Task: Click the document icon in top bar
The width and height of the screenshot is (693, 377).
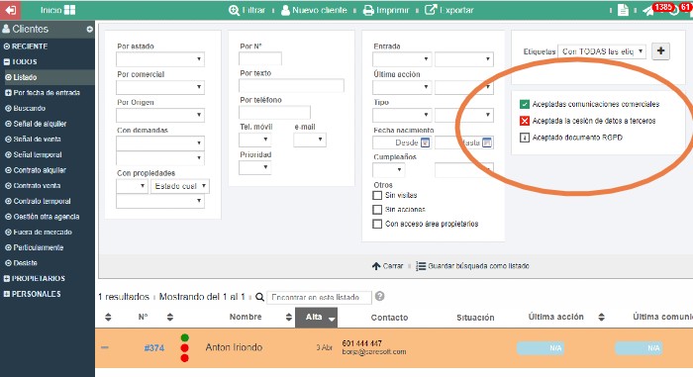Action: coord(623,10)
